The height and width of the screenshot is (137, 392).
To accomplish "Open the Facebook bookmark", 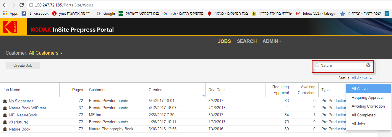I will [35, 14].
